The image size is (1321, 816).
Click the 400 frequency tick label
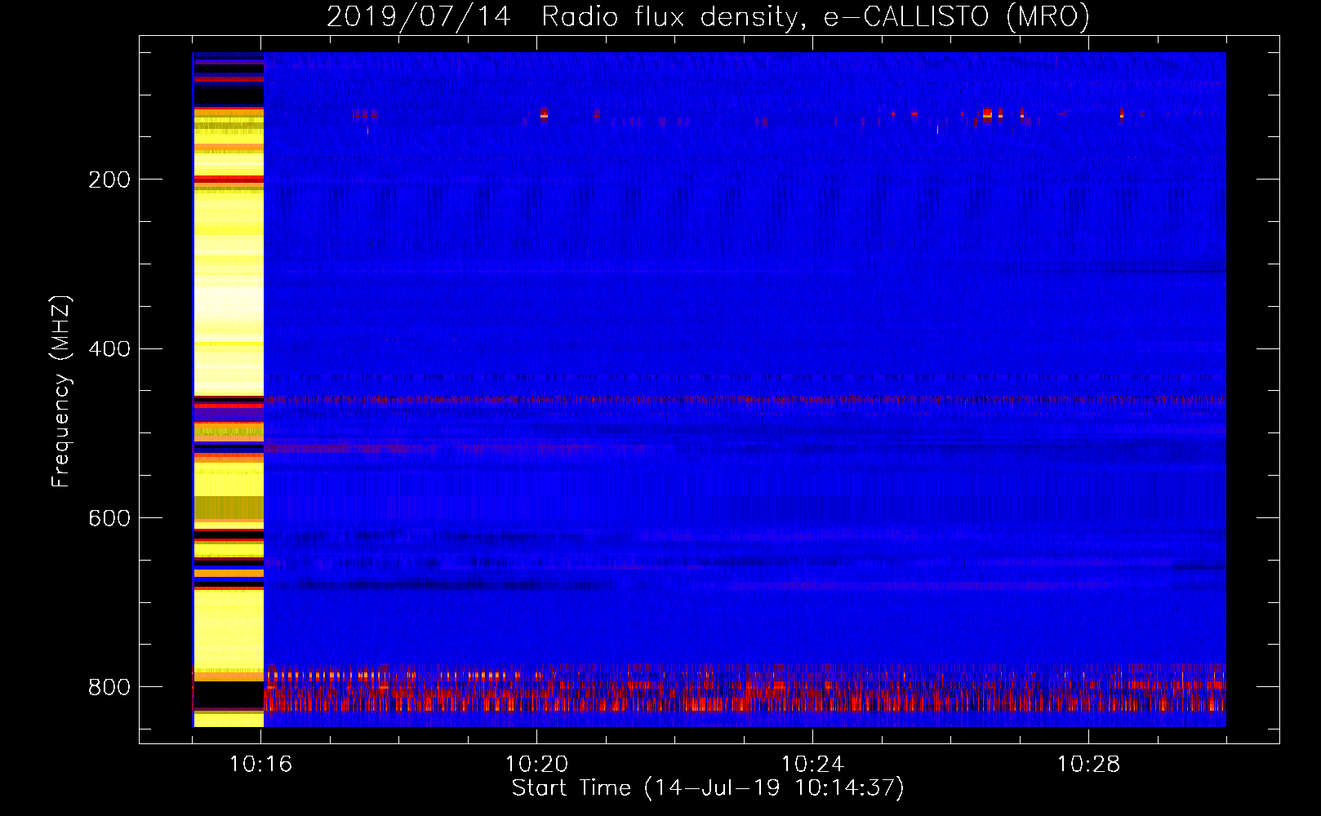(109, 349)
